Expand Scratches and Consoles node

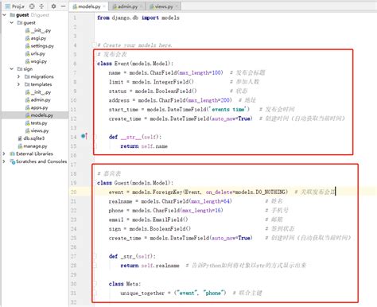click(x=4, y=161)
